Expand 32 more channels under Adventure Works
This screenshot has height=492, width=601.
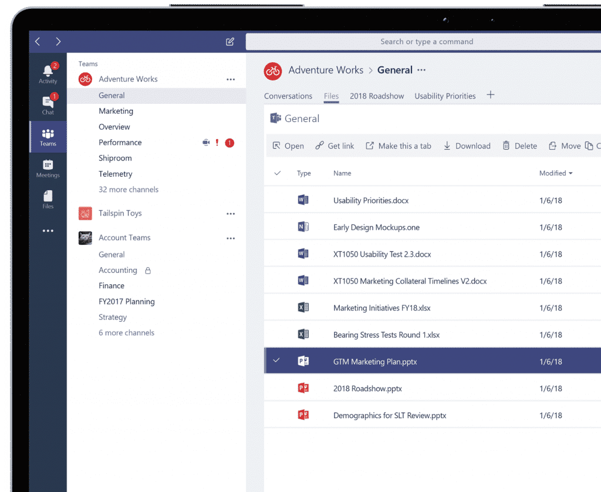point(130,189)
